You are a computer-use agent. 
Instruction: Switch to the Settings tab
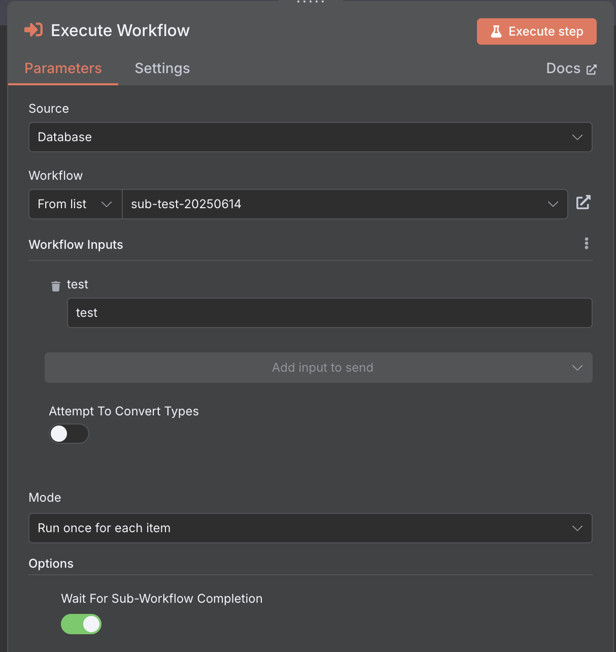[162, 69]
